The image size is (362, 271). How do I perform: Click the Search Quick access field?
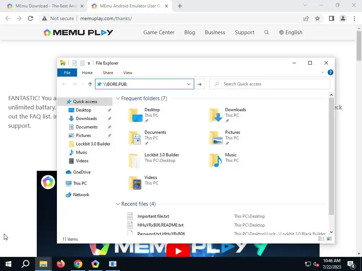pyautogui.click(x=270, y=84)
